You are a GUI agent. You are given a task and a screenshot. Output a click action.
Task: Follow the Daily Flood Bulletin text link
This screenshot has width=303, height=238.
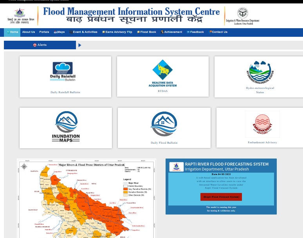click(164, 143)
